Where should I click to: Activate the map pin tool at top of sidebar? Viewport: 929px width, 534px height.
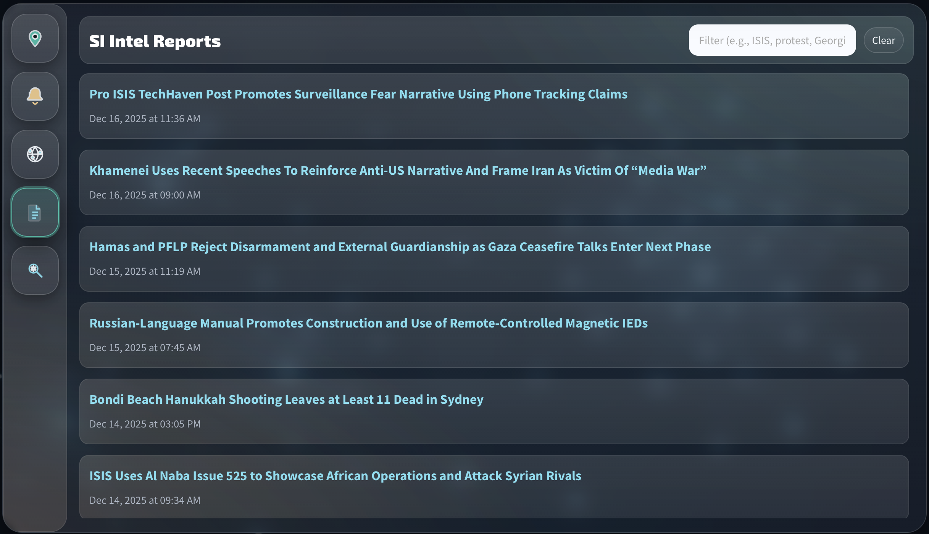tap(35, 39)
